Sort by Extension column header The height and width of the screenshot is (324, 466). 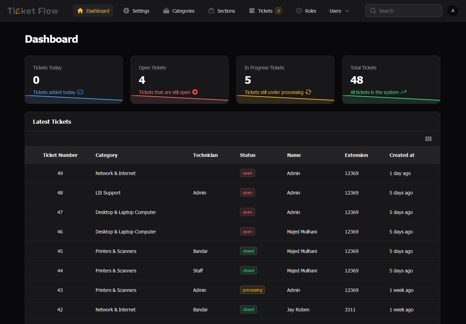coord(356,155)
